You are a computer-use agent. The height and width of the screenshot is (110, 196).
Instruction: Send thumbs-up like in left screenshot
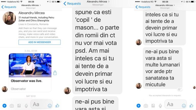pyautogui.click(x=57, y=106)
